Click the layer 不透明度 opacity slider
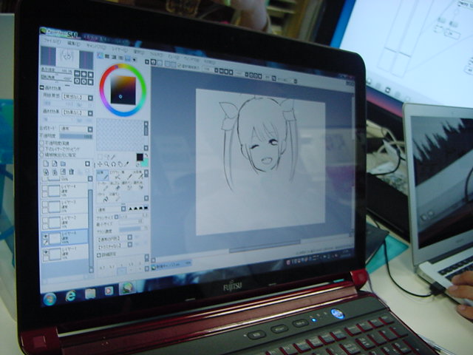The height and width of the screenshot is (355, 473). coord(75,136)
